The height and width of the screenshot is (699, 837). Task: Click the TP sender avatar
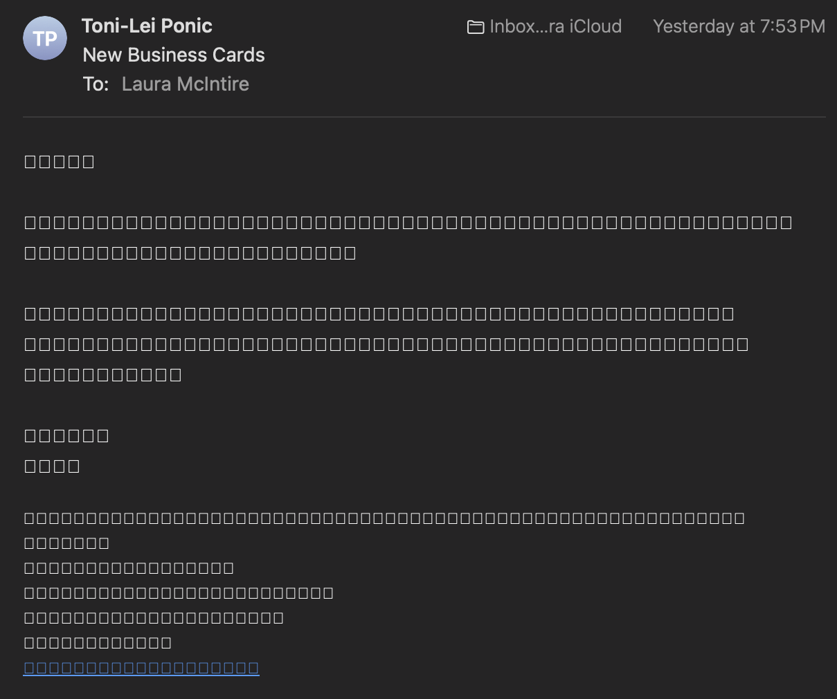point(45,38)
